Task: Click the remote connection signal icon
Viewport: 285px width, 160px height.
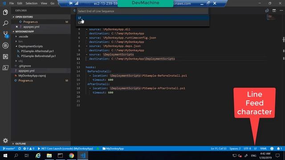Action: click(77, 3)
